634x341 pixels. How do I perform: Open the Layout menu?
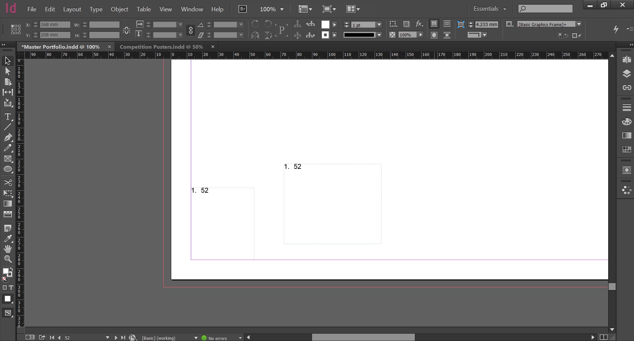point(72,9)
